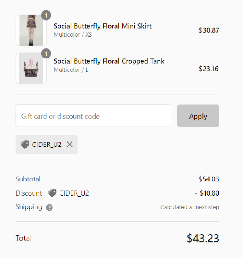Image resolution: width=243 pixels, height=258 pixels.
Task: Select the Multicolor / L variant text
Action: [71, 70]
